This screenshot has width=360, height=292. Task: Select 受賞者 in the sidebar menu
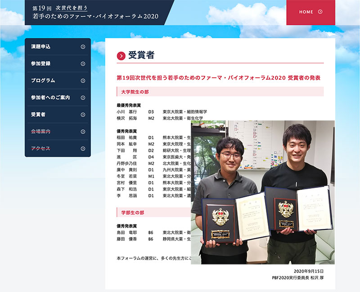(x=38, y=114)
